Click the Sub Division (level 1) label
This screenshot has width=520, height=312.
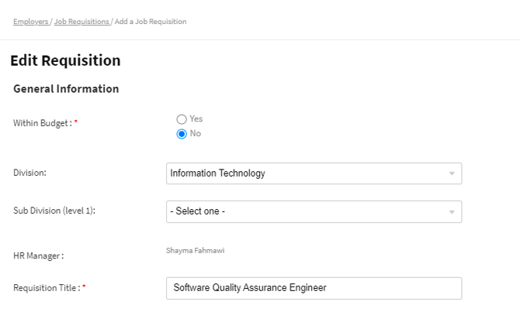pyautogui.click(x=53, y=211)
